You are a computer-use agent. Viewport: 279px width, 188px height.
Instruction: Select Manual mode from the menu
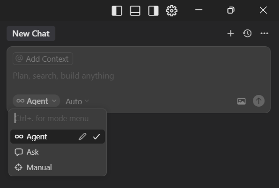coord(58,167)
